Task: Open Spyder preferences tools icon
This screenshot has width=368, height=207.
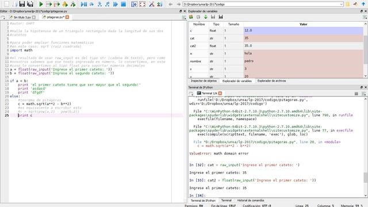Action: pyautogui.click(x=152, y=4)
